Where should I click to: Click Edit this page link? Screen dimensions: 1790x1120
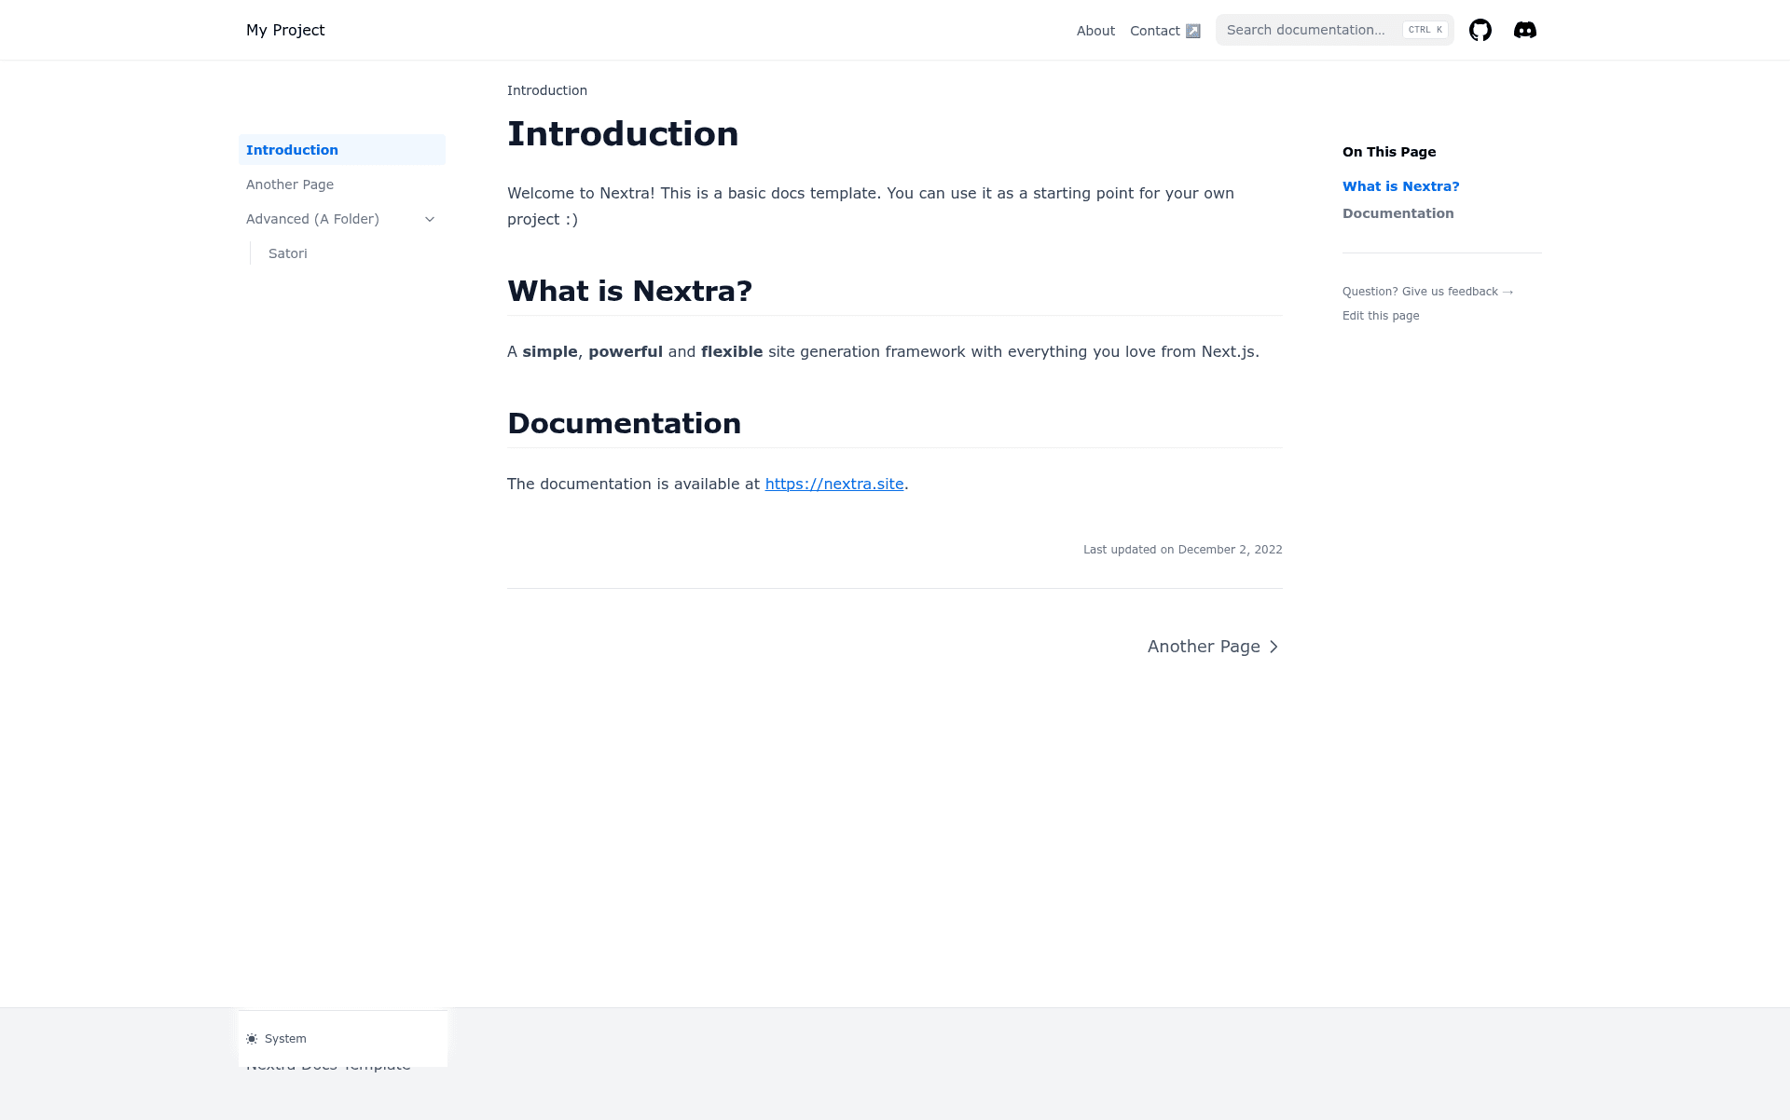pos(1381,316)
